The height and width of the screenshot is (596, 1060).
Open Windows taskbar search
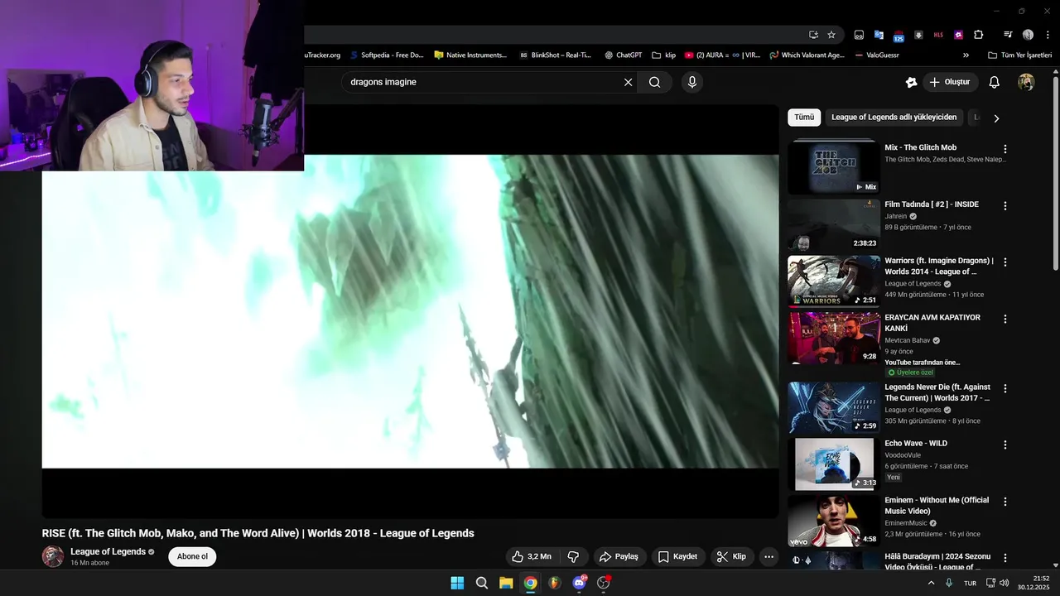482,583
